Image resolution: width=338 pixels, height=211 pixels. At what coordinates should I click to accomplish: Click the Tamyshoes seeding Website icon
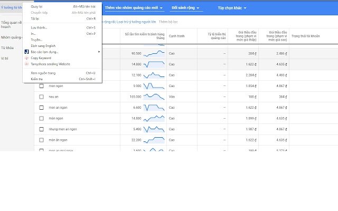coord(26,64)
